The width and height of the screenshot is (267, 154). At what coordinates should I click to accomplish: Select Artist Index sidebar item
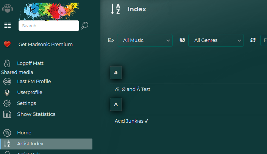[x=30, y=144]
